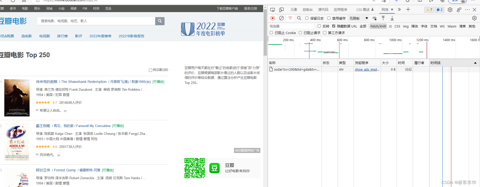Tick the 我没看过的 checkbox
The height and width of the screenshot is (187, 480).
[x=150, y=70]
